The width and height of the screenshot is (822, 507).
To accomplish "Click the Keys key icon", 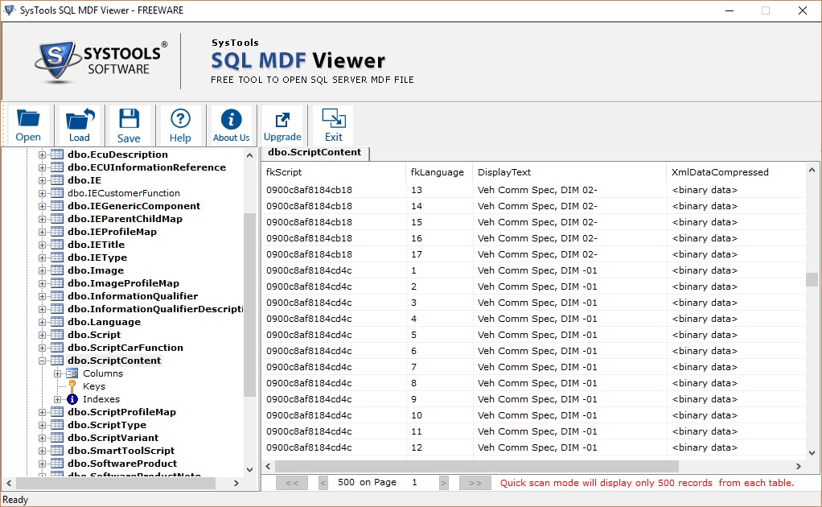I will [x=72, y=386].
